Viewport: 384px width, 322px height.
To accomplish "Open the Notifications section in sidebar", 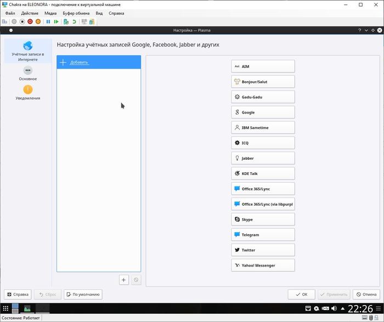I will coord(27,92).
